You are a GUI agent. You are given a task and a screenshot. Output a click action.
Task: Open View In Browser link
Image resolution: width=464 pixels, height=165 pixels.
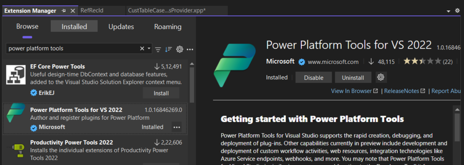click(354, 91)
